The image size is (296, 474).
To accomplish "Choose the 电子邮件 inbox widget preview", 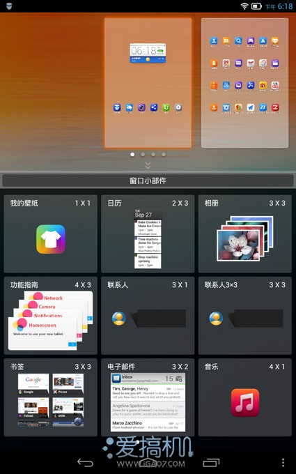I will click(x=148, y=402).
